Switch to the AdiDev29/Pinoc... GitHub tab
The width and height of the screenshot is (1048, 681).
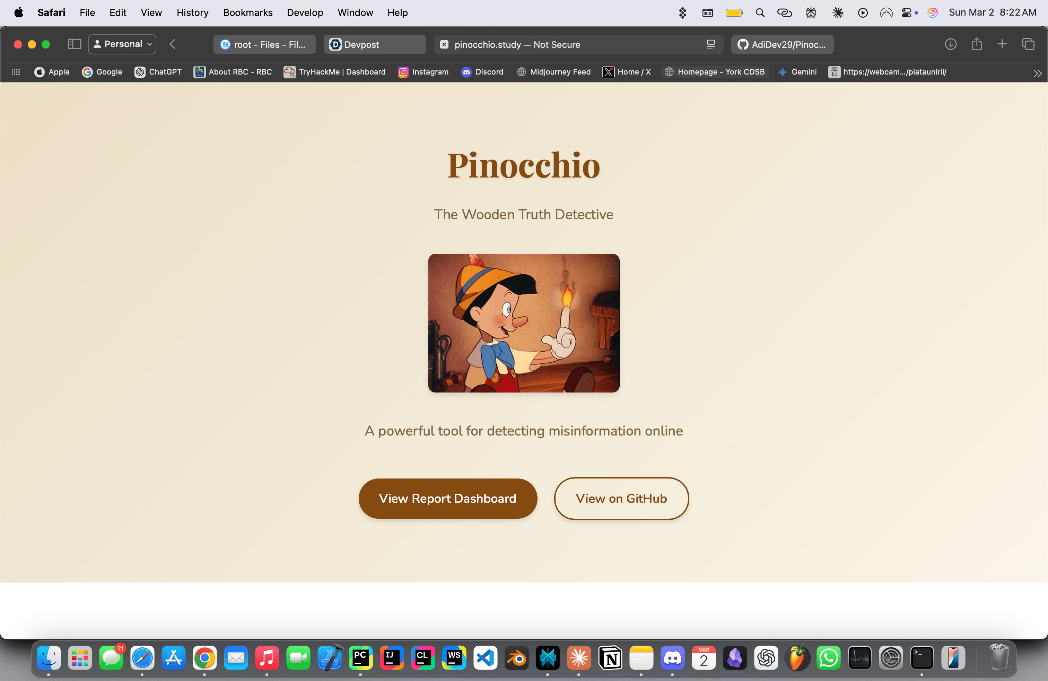(x=782, y=44)
